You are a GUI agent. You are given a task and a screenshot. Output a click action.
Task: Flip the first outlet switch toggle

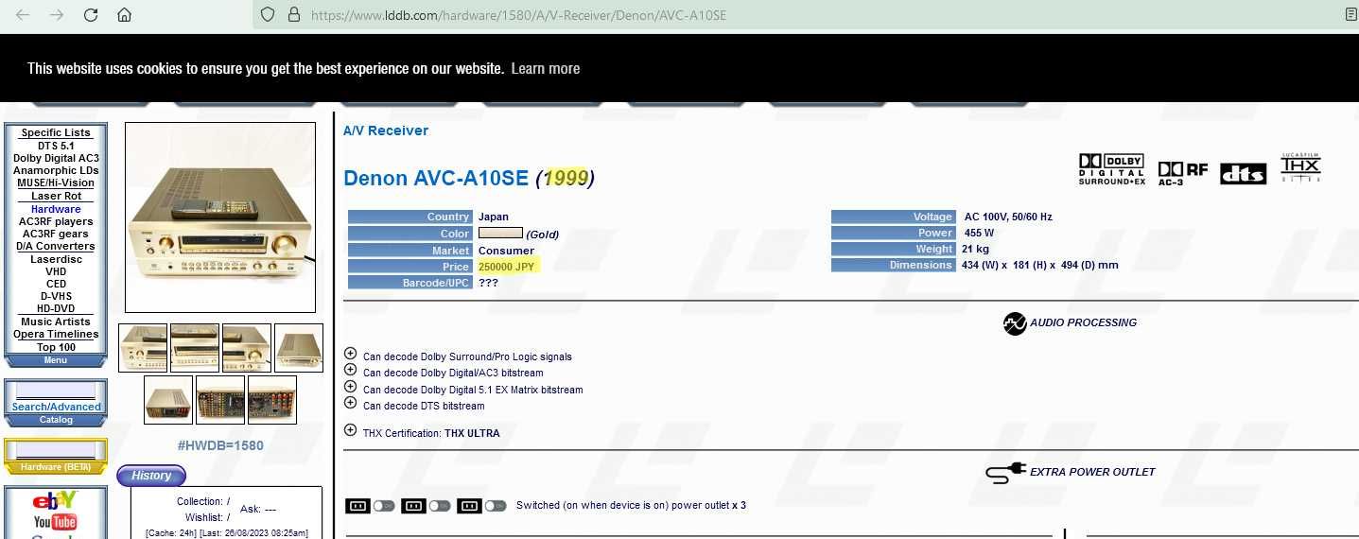pos(383,506)
